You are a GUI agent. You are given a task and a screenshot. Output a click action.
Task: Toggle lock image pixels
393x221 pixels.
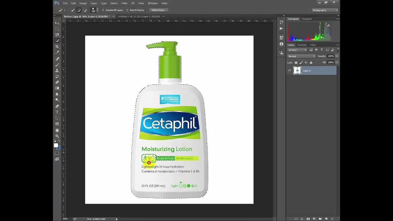[x=301, y=63]
